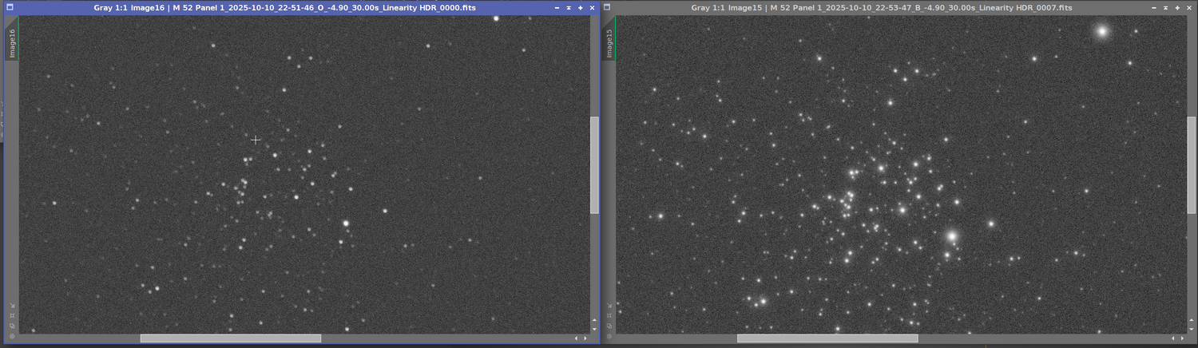Click the circular icon at Image15's bottom-left corner

click(609, 336)
